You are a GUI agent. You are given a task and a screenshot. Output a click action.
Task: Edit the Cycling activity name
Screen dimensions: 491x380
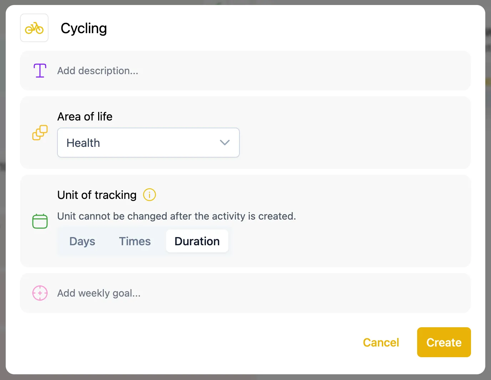(x=84, y=29)
